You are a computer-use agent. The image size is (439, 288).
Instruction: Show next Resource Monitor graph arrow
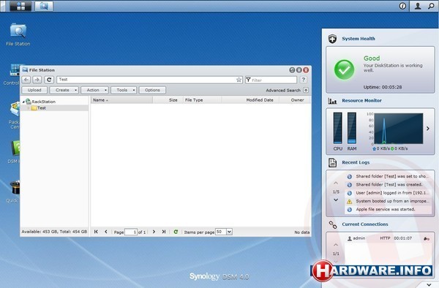pyautogui.click(x=428, y=129)
